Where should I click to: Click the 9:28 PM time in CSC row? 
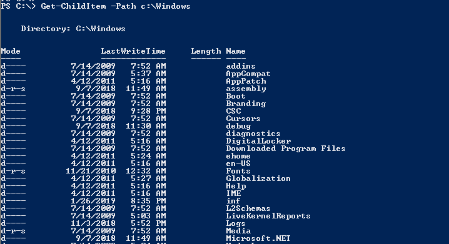[x=148, y=111]
